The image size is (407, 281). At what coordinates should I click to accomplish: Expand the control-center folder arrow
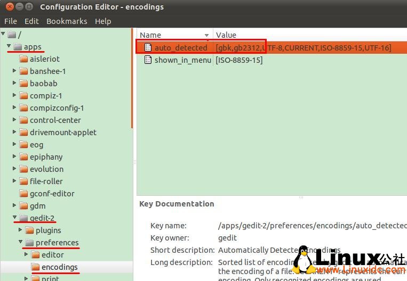(14, 119)
